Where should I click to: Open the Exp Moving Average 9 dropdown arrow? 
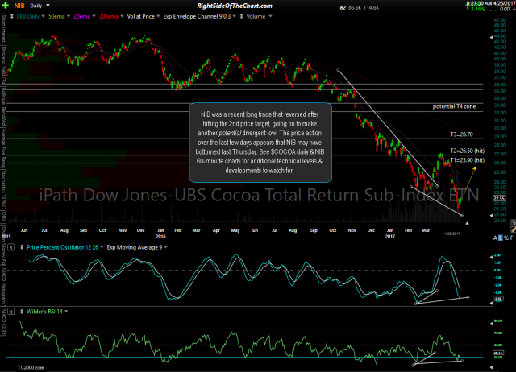point(165,247)
